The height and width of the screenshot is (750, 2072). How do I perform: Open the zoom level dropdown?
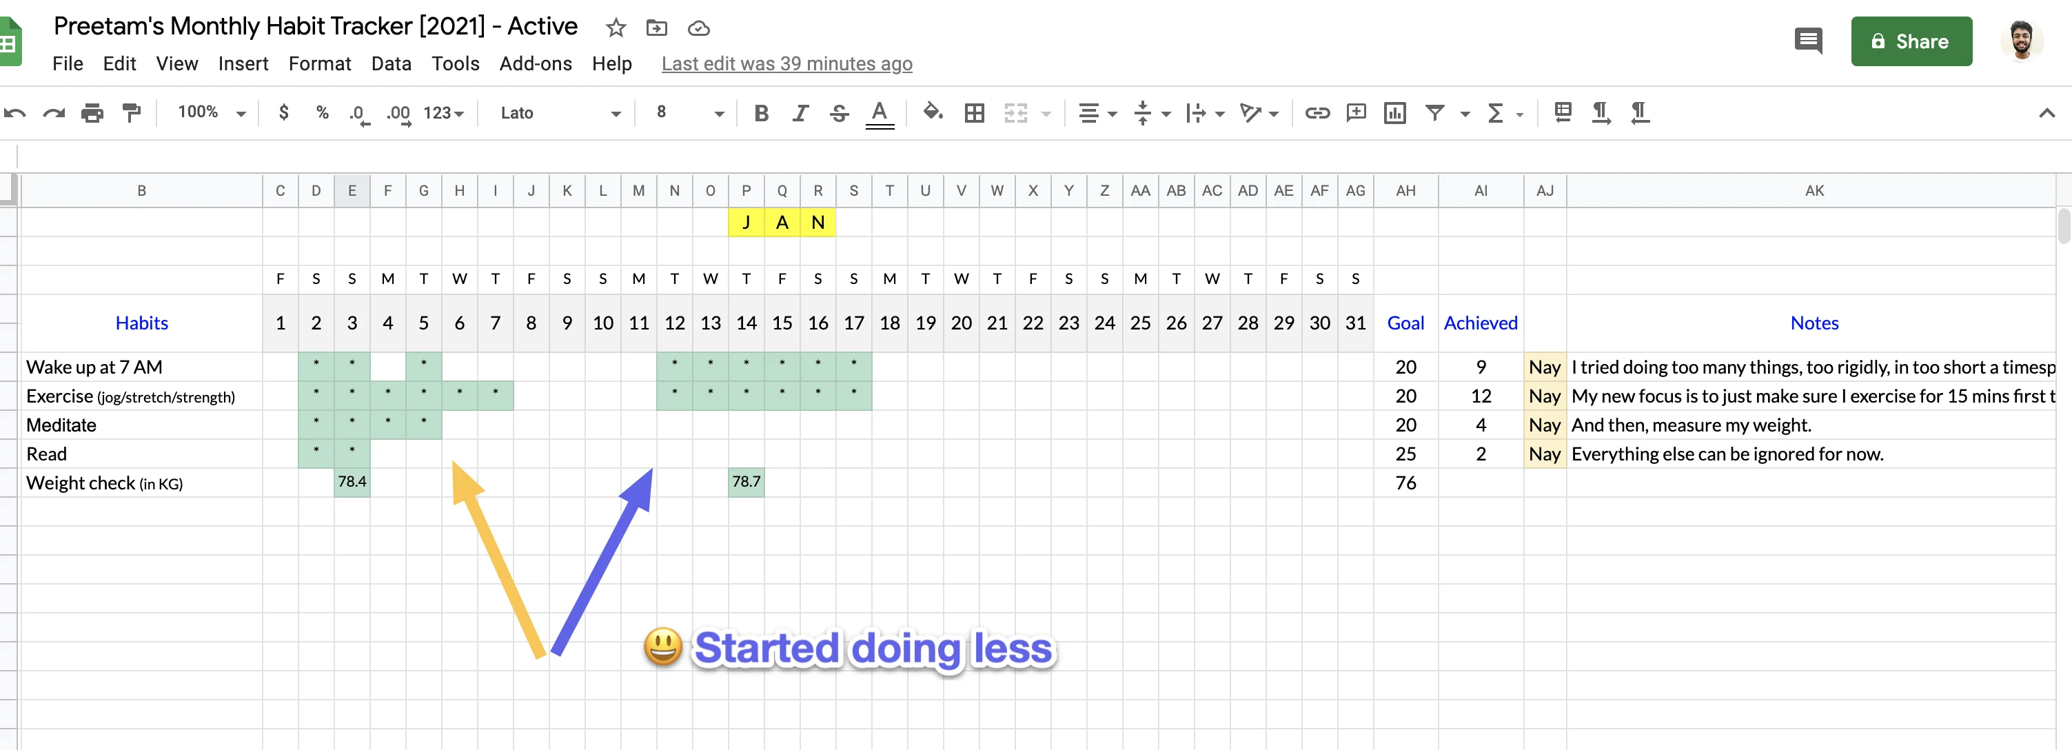click(x=211, y=112)
